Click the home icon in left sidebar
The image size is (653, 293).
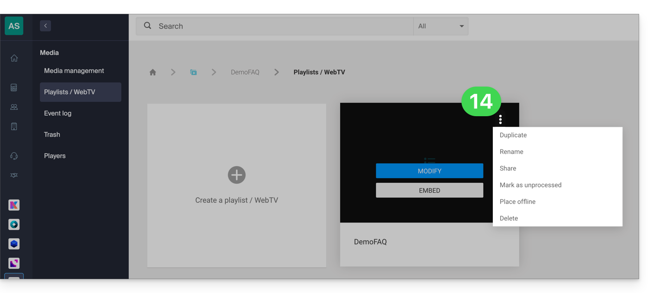coord(14,58)
